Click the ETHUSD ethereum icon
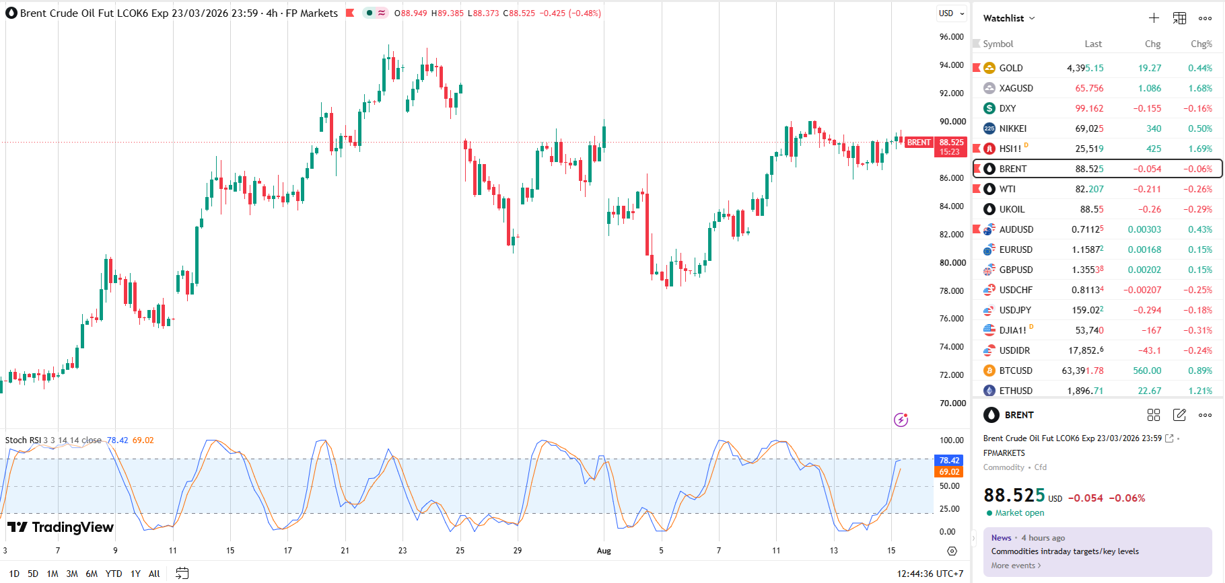This screenshot has width=1225, height=583. click(989, 391)
